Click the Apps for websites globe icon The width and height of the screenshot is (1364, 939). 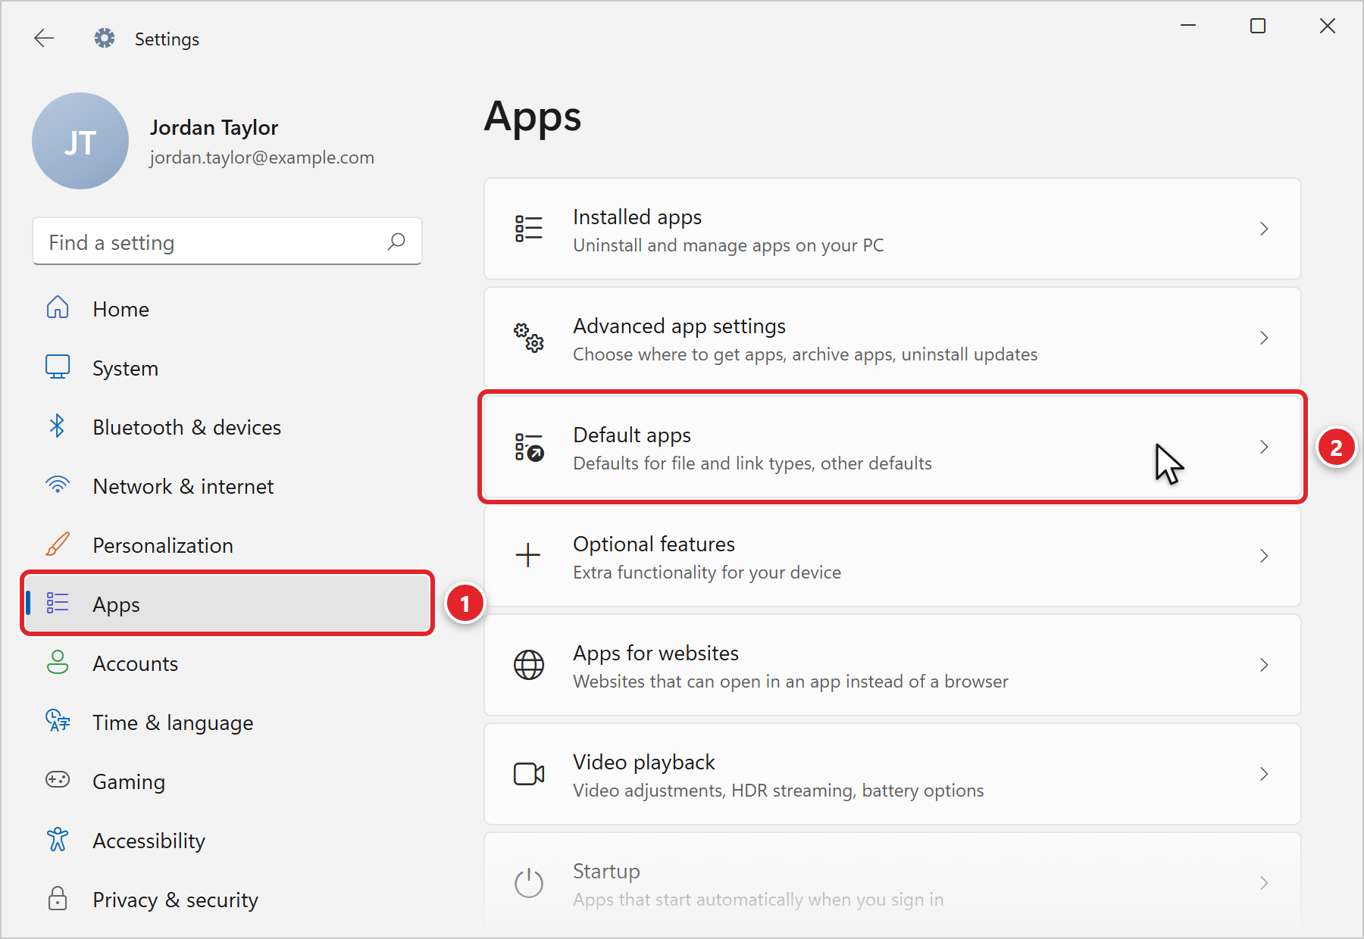pos(529,665)
